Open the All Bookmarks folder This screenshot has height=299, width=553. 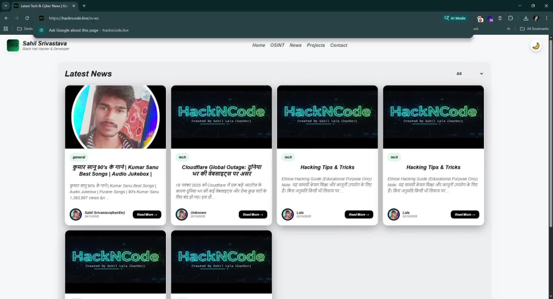(x=534, y=29)
